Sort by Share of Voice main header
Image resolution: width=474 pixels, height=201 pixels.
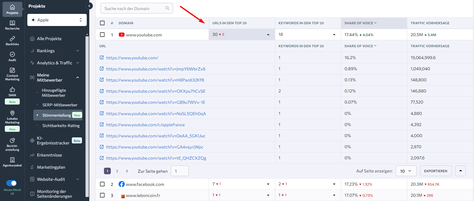click(360, 23)
